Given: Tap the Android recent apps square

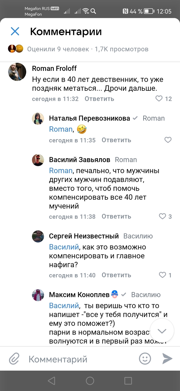Looking at the screenshot, I should [128, 381].
